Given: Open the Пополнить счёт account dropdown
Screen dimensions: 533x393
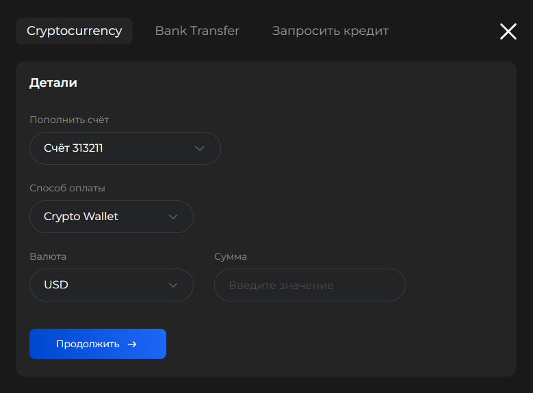Looking at the screenshot, I should coord(125,148).
